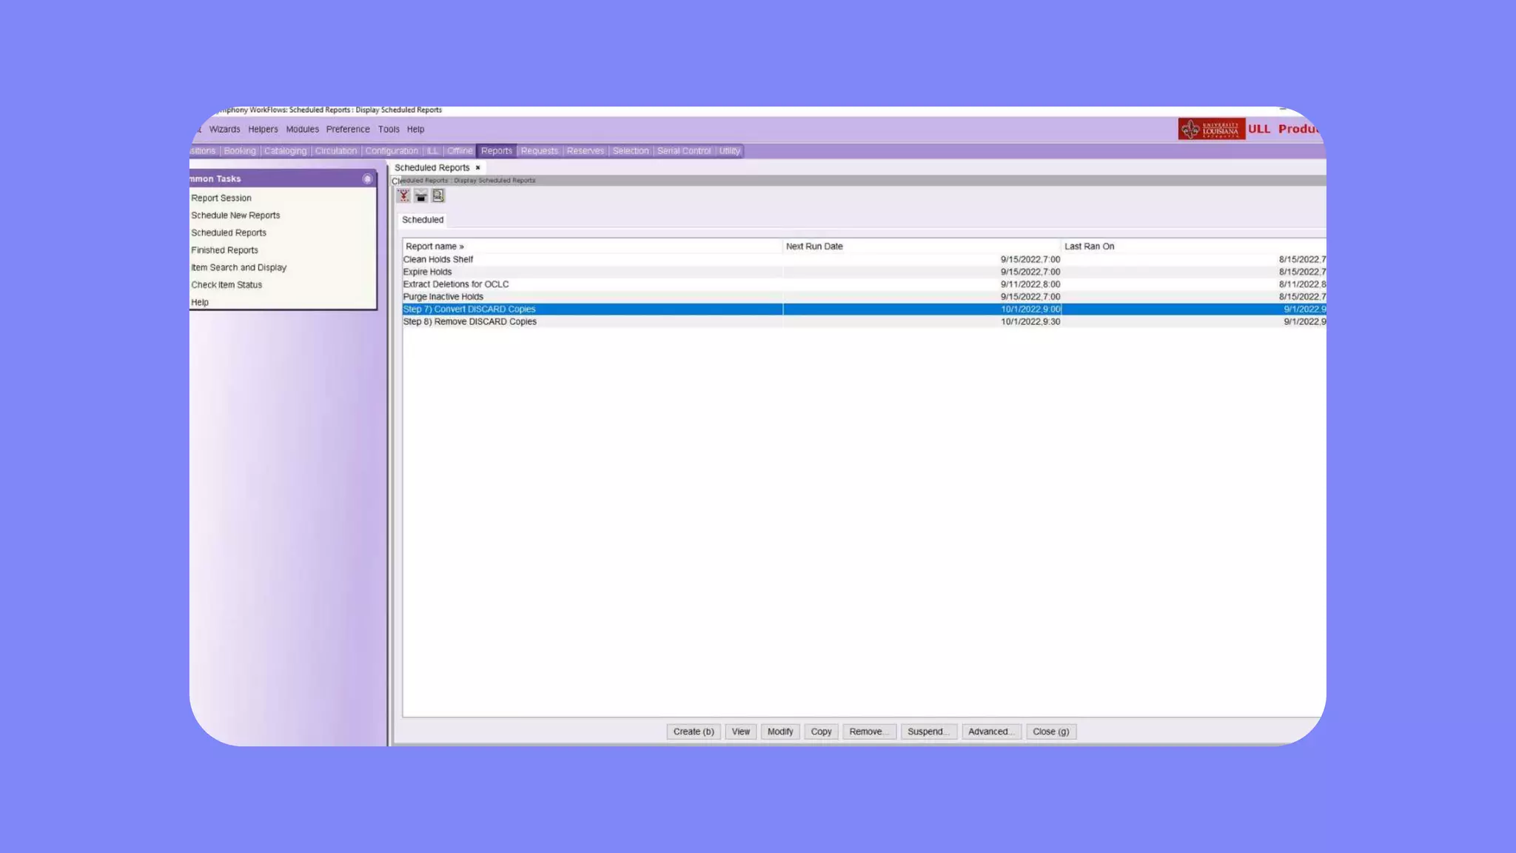
Task: Sort by Next Run Date column
Action: click(x=814, y=247)
